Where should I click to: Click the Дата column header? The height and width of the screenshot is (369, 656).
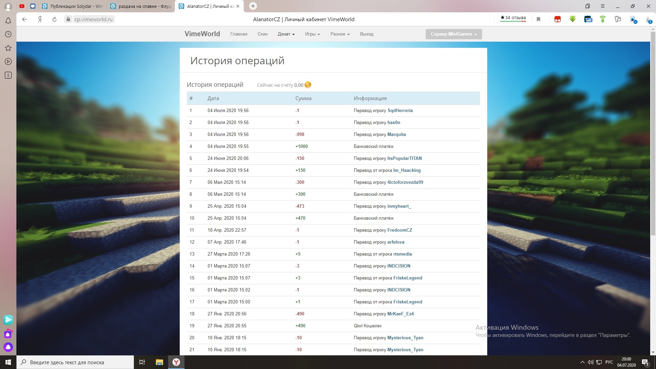pos(213,98)
